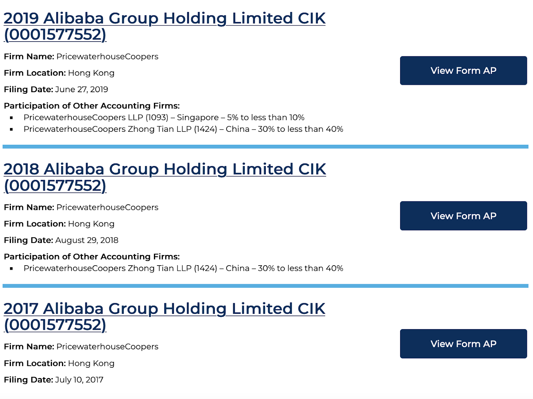Click the June 27, 2019 filing date
This screenshot has width=533, height=399.
click(x=81, y=90)
